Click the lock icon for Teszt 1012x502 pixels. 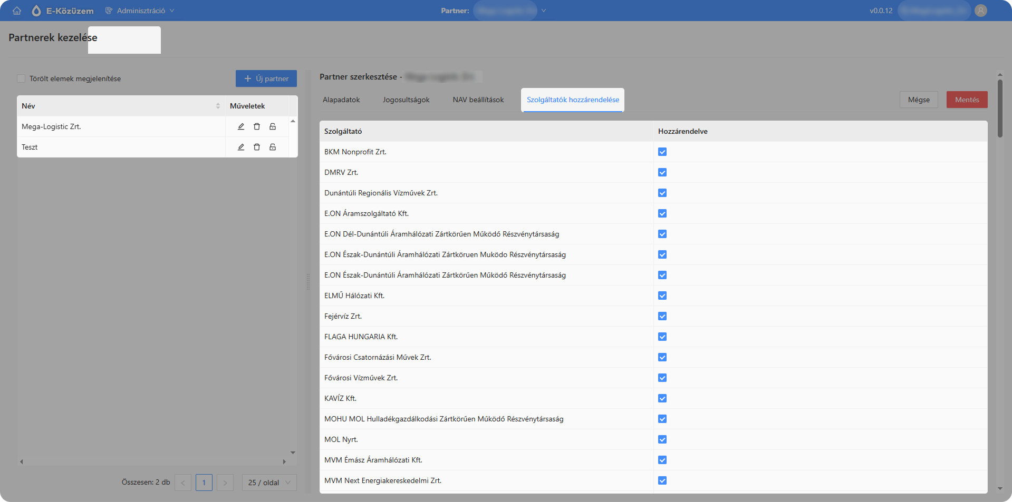273,147
